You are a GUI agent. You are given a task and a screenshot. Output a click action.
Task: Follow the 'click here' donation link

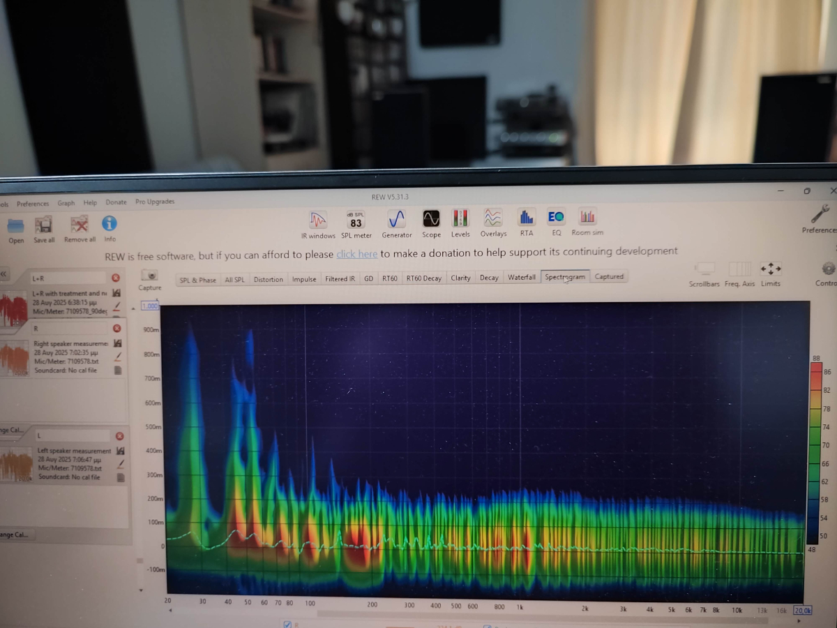[x=356, y=254]
